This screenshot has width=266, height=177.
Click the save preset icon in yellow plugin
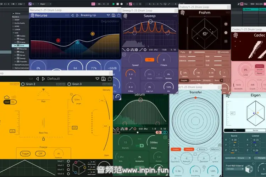(x=104, y=79)
